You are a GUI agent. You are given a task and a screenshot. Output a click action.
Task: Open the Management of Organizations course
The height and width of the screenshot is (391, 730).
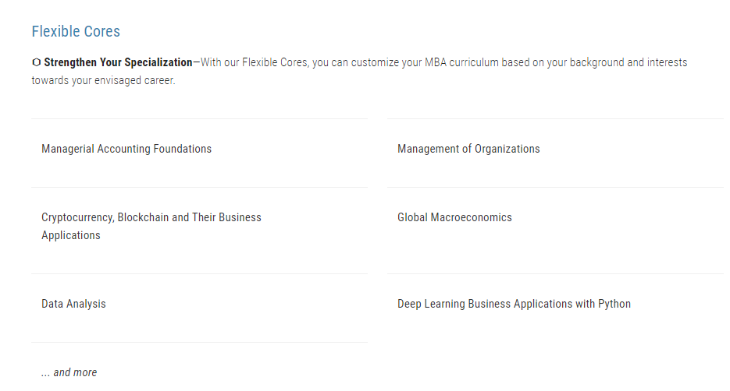pos(468,149)
